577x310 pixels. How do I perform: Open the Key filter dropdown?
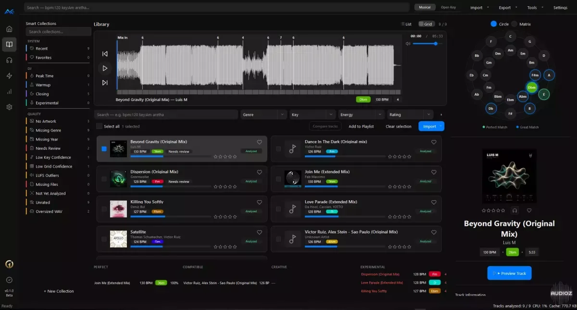(312, 115)
